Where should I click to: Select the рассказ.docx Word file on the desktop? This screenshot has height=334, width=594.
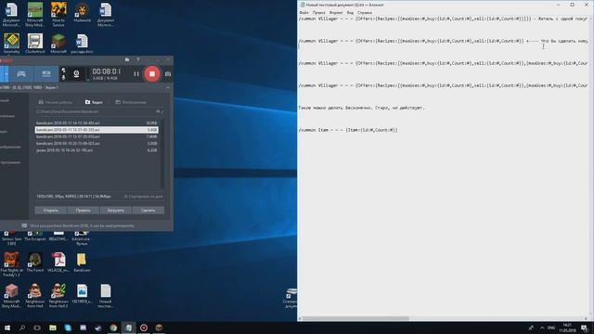pyautogui.click(x=83, y=44)
